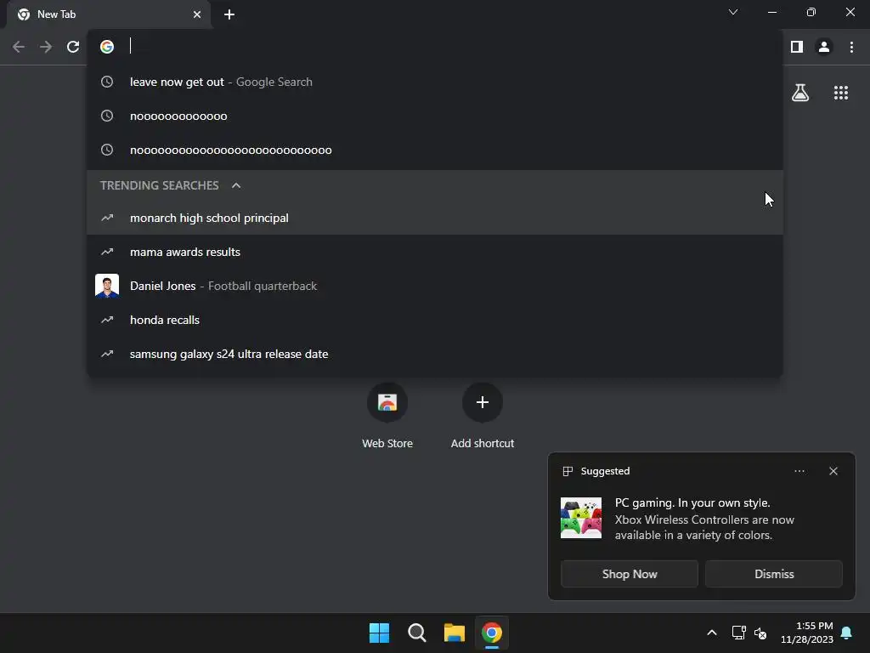Click the Chrome taskbar icon
This screenshot has height=653, width=870.
tap(492, 633)
